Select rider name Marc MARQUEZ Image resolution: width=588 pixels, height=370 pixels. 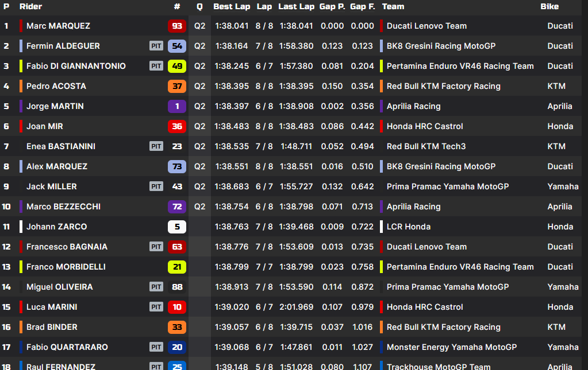coord(58,26)
